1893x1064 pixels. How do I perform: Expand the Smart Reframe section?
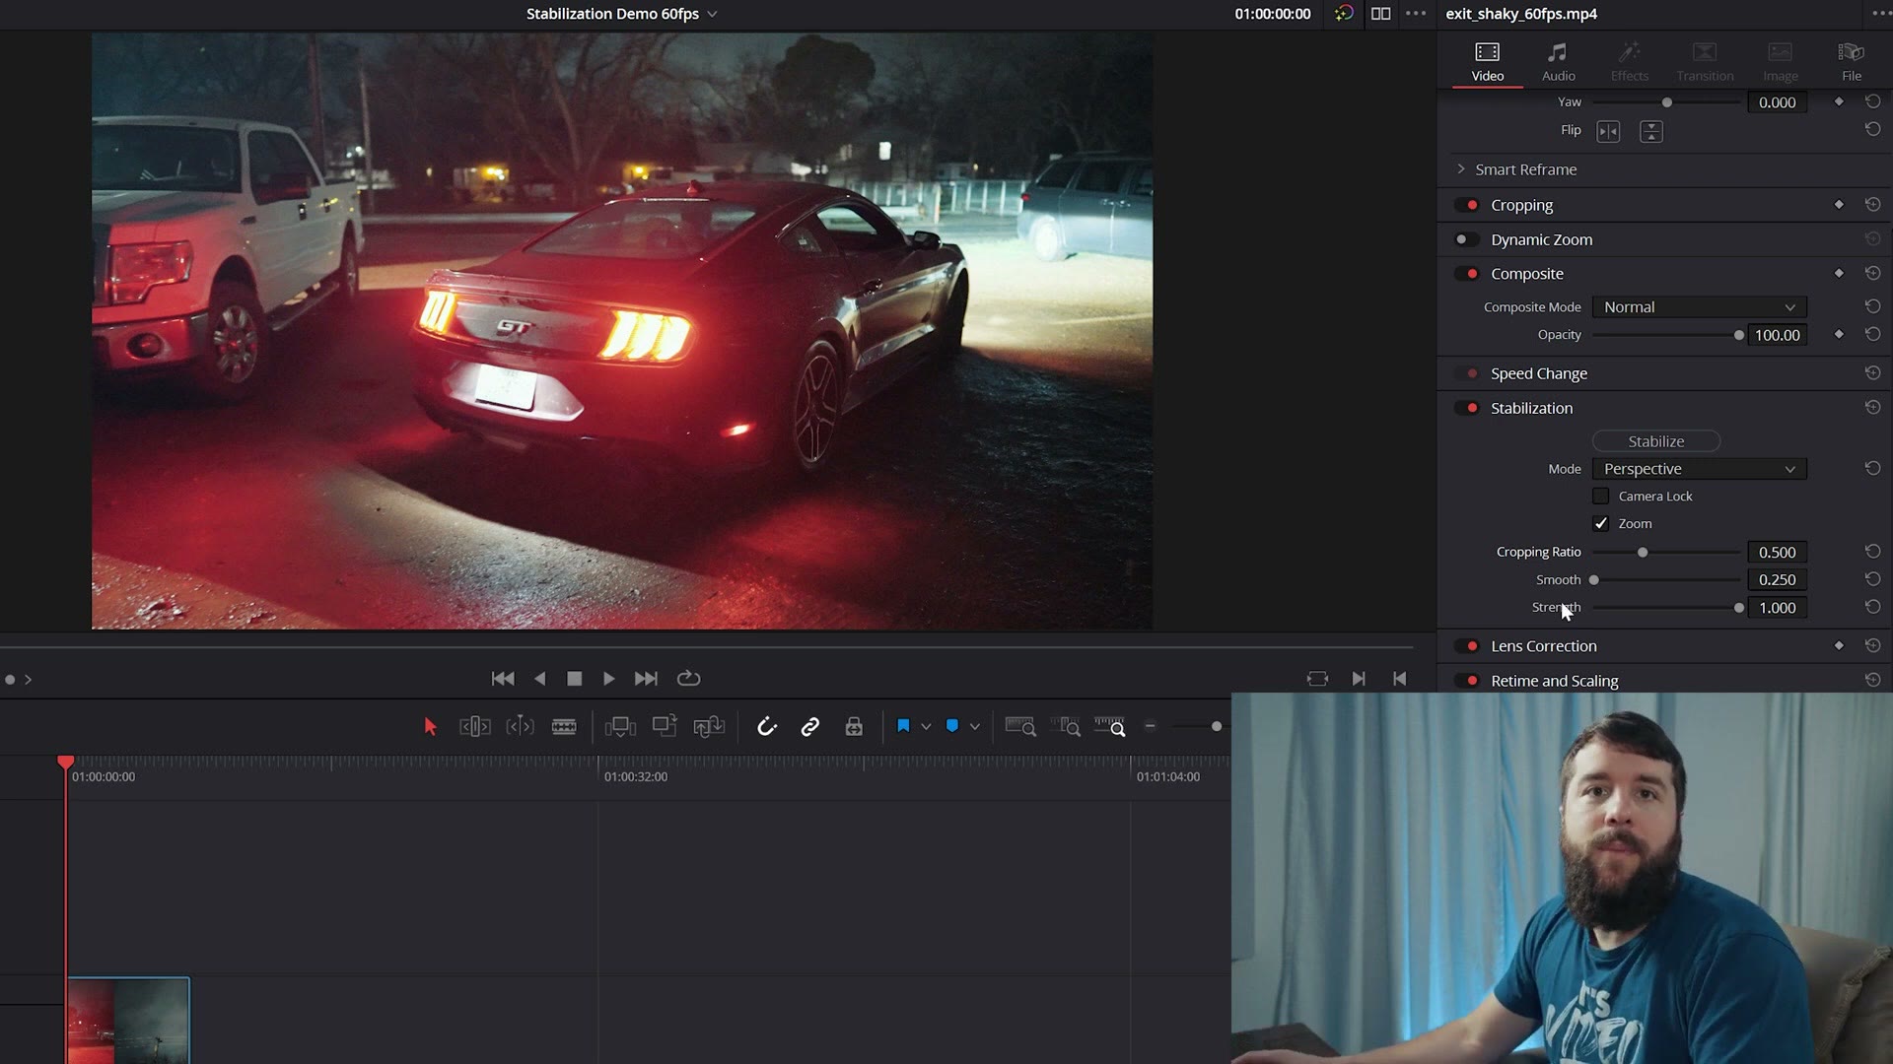[1460, 169]
